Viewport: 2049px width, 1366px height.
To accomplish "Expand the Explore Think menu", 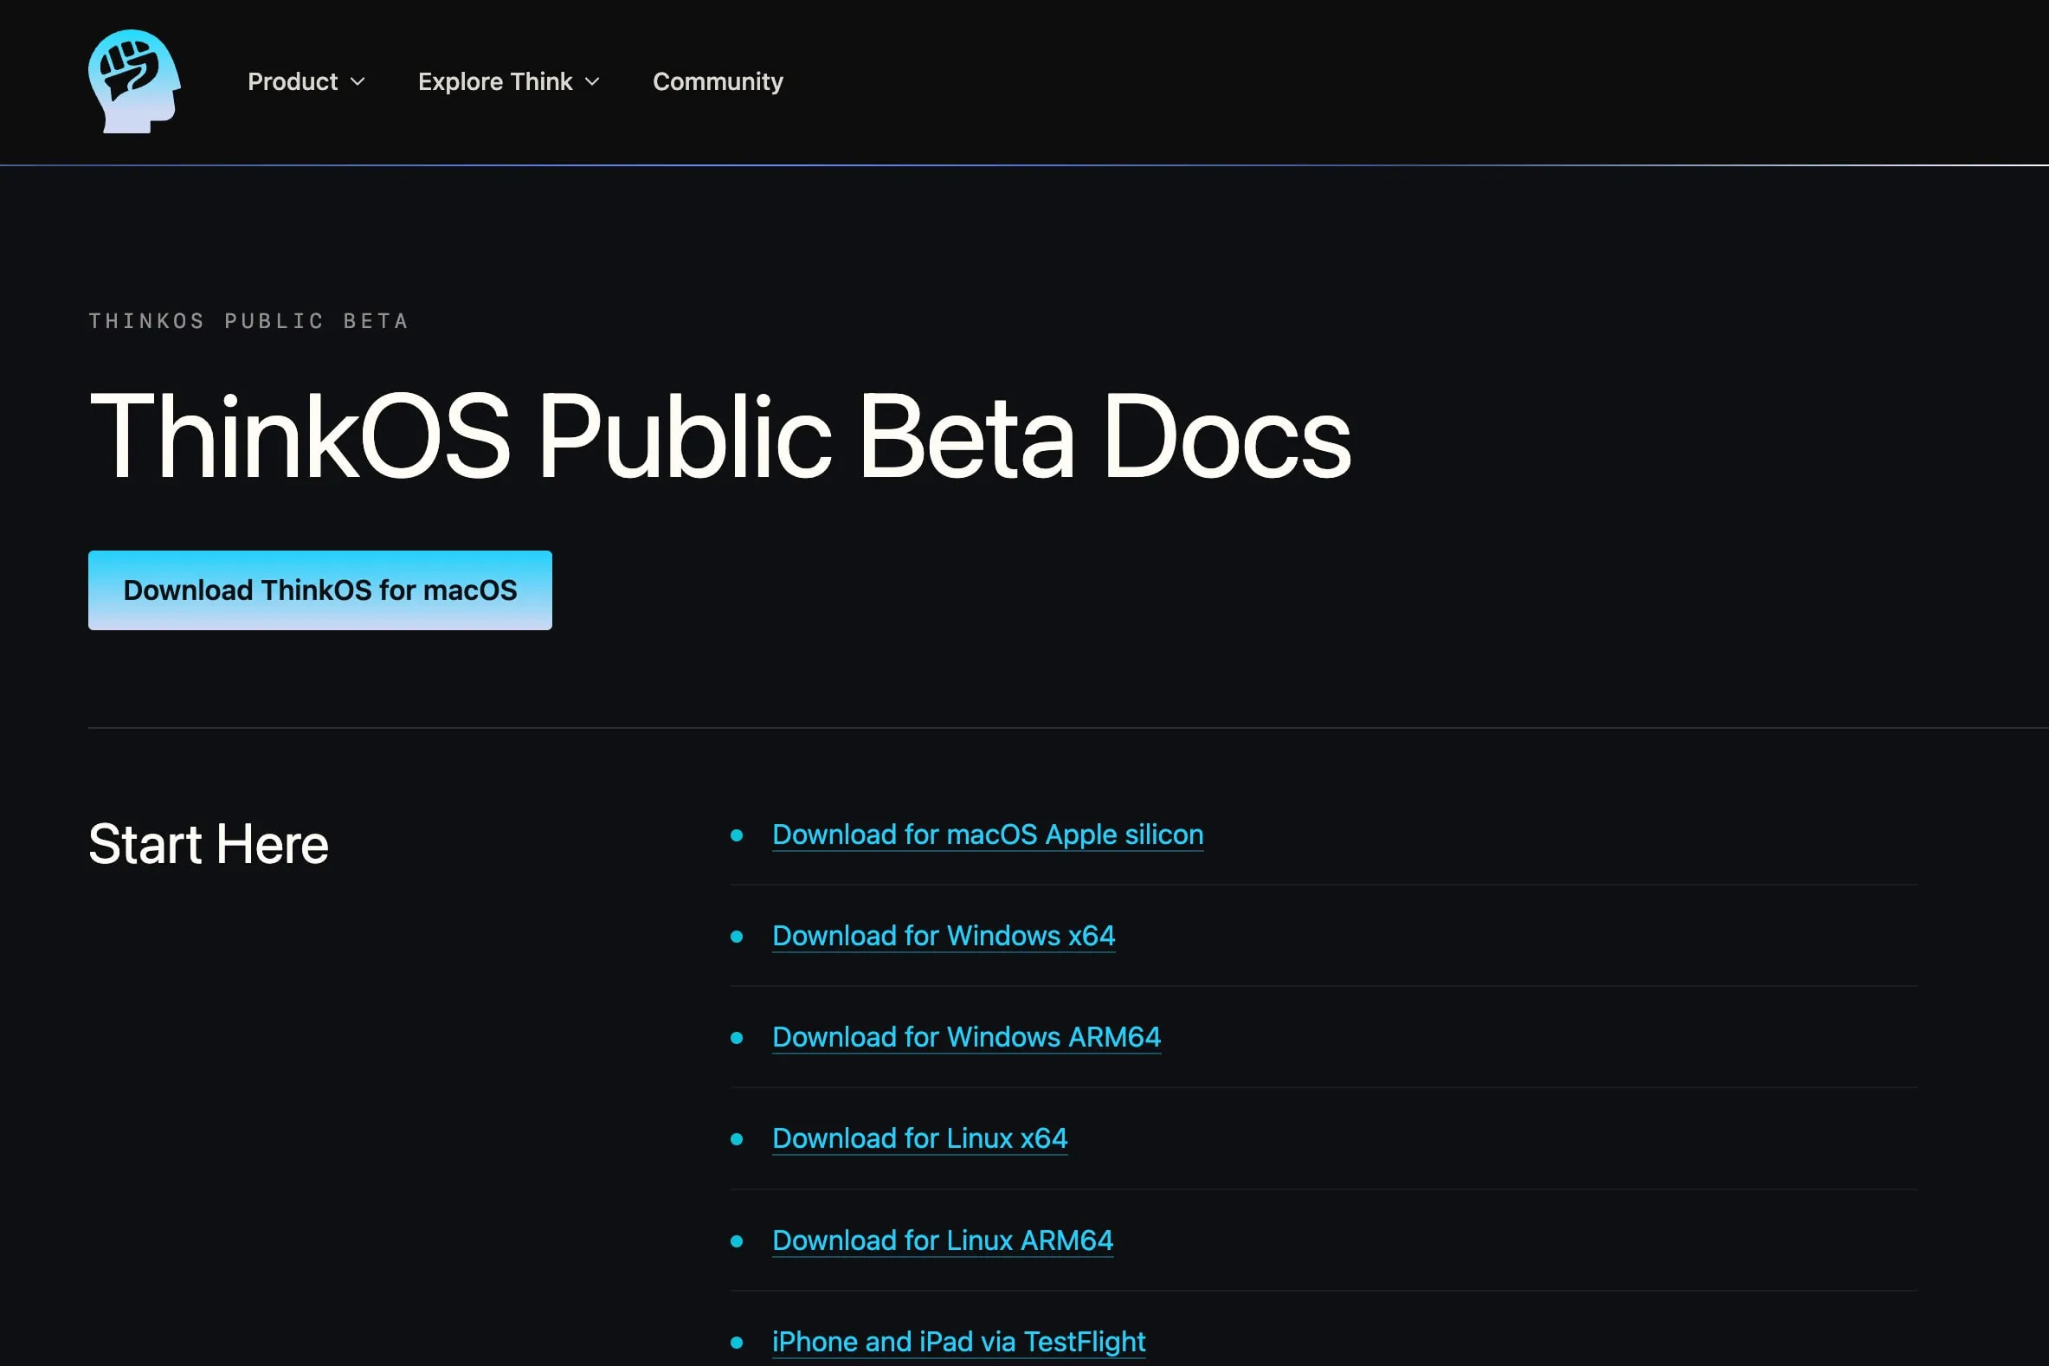I will 509,81.
